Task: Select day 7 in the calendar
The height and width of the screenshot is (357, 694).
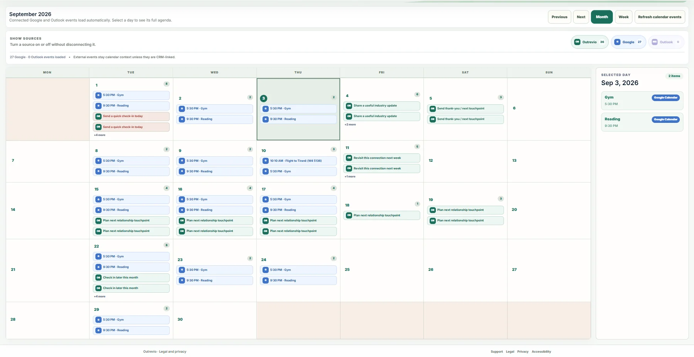Action: tap(47, 161)
